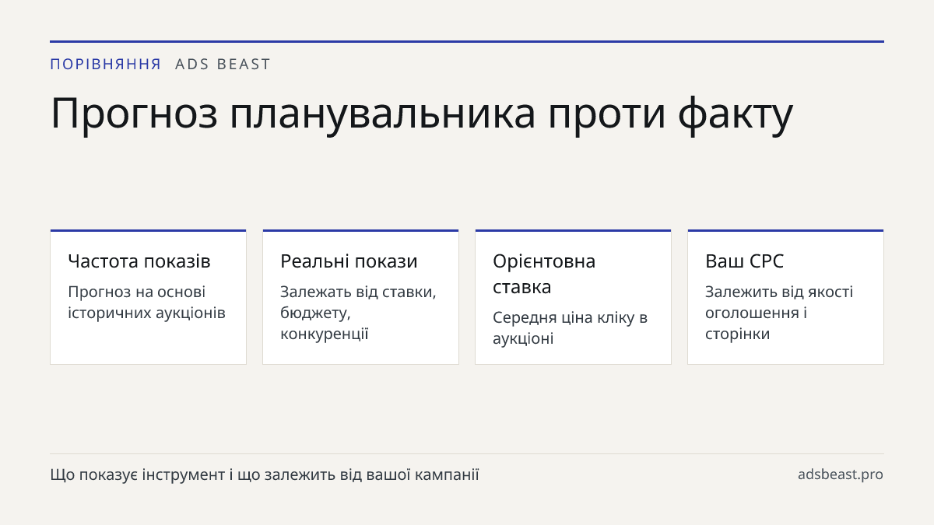Screen dimensions: 934x525
Task: Click text Середня ціна кліку в аукціоні
Action: pos(570,328)
